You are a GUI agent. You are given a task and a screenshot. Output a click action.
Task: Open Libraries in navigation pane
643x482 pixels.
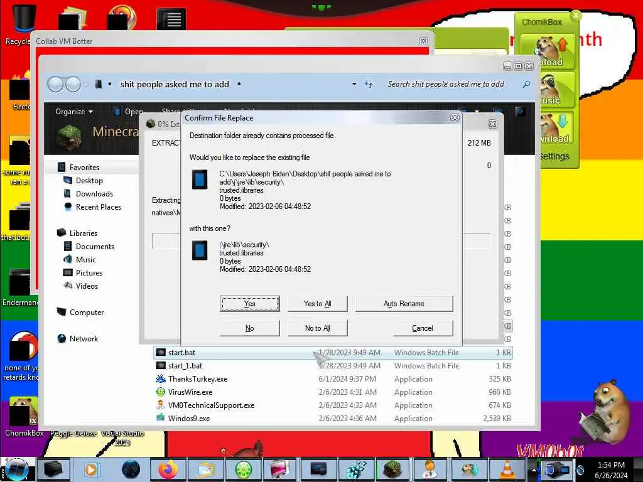click(x=84, y=233)
